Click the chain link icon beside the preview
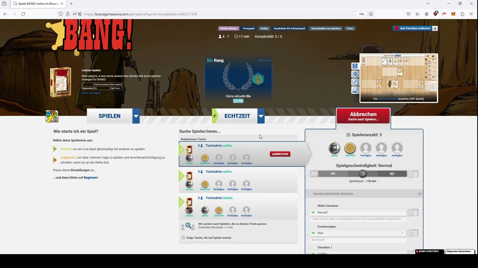478x268 pixels. coord(355,82)
